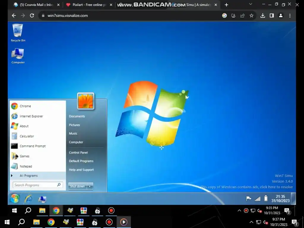The width and height of the screenshot is (304, 228).
Task: Click the Bandicam record icon in bottom taskbar
Action: 109,222
